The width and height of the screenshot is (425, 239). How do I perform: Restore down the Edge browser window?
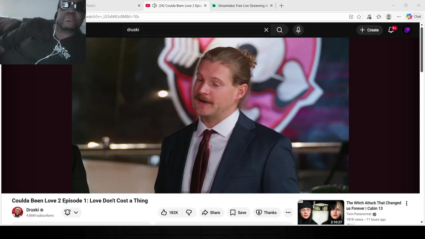(406, 6)
